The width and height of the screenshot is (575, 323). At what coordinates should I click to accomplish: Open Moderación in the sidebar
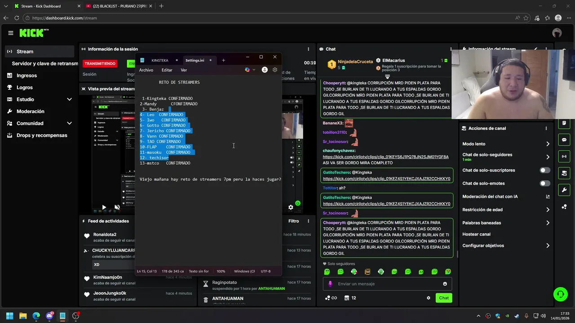click(x=31, y=111)
